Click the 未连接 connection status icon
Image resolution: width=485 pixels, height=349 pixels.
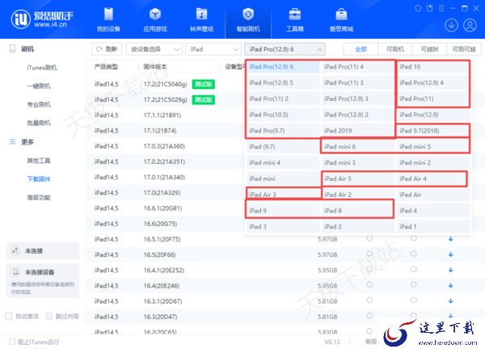(15, 250)
